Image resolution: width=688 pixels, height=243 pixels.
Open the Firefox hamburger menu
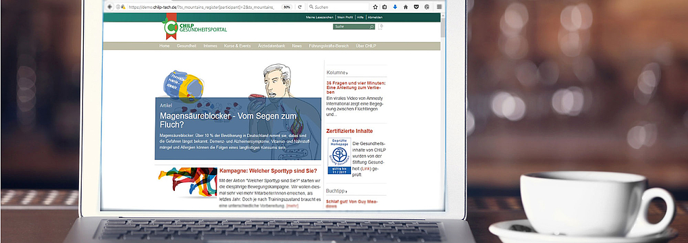pos(440,7)
